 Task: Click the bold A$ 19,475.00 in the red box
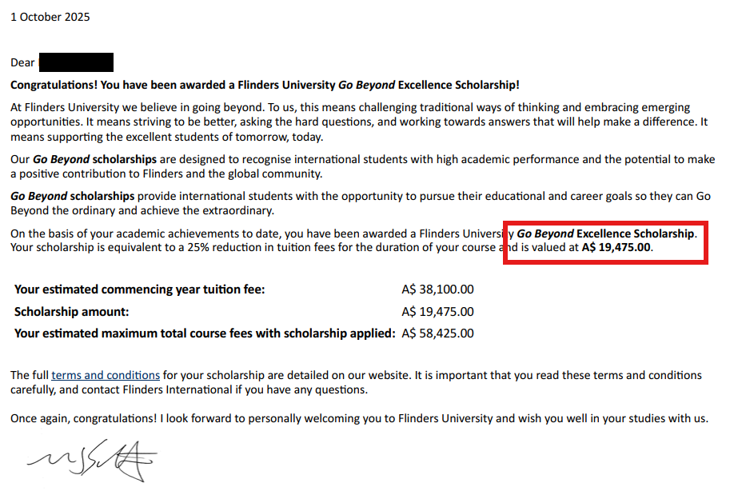(616, 247)
